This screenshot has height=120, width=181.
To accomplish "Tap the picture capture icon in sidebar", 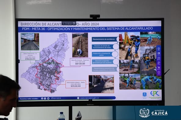I will click(159, 67).
